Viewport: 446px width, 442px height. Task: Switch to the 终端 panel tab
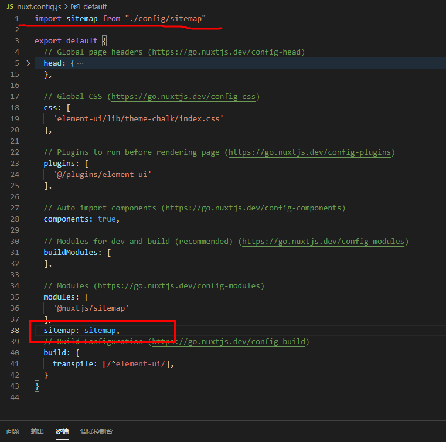[62, 431]
